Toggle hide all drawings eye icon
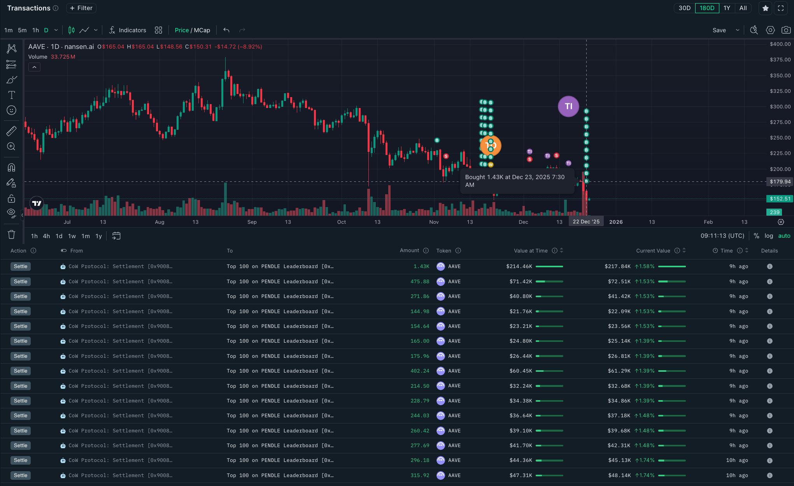The width and height of the screenshot is (794, 486). (x=11, y=213)
